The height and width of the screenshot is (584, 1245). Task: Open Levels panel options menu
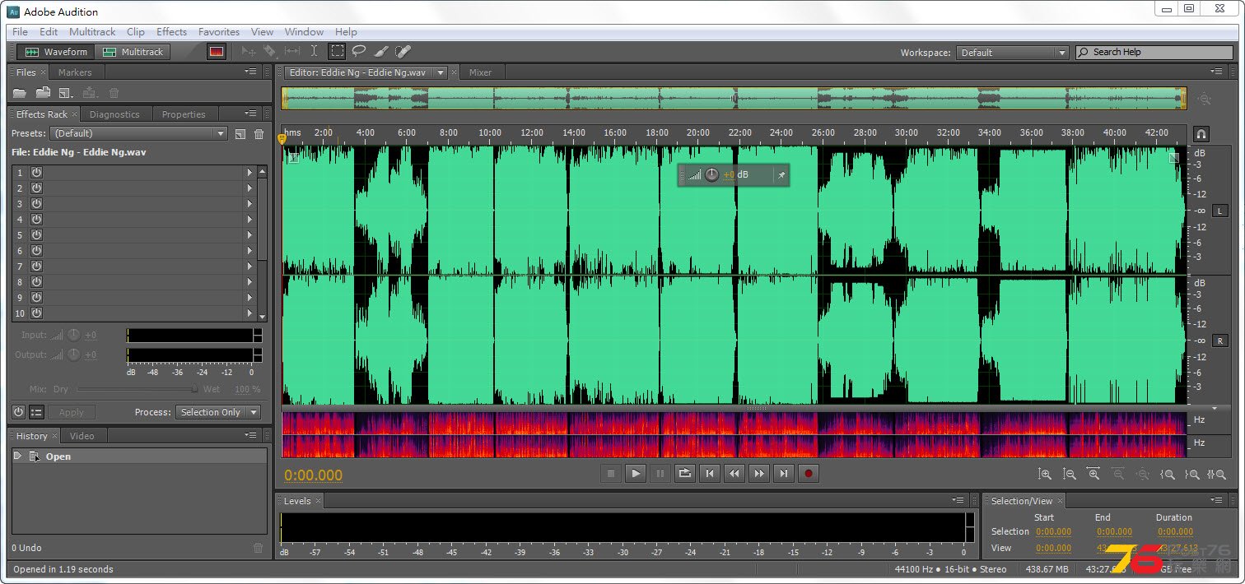(959, 500)
